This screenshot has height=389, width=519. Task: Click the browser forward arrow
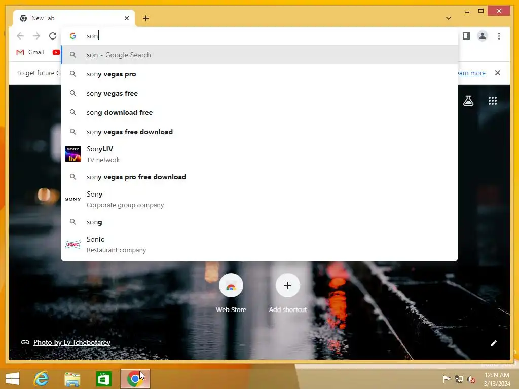[36, 36]
